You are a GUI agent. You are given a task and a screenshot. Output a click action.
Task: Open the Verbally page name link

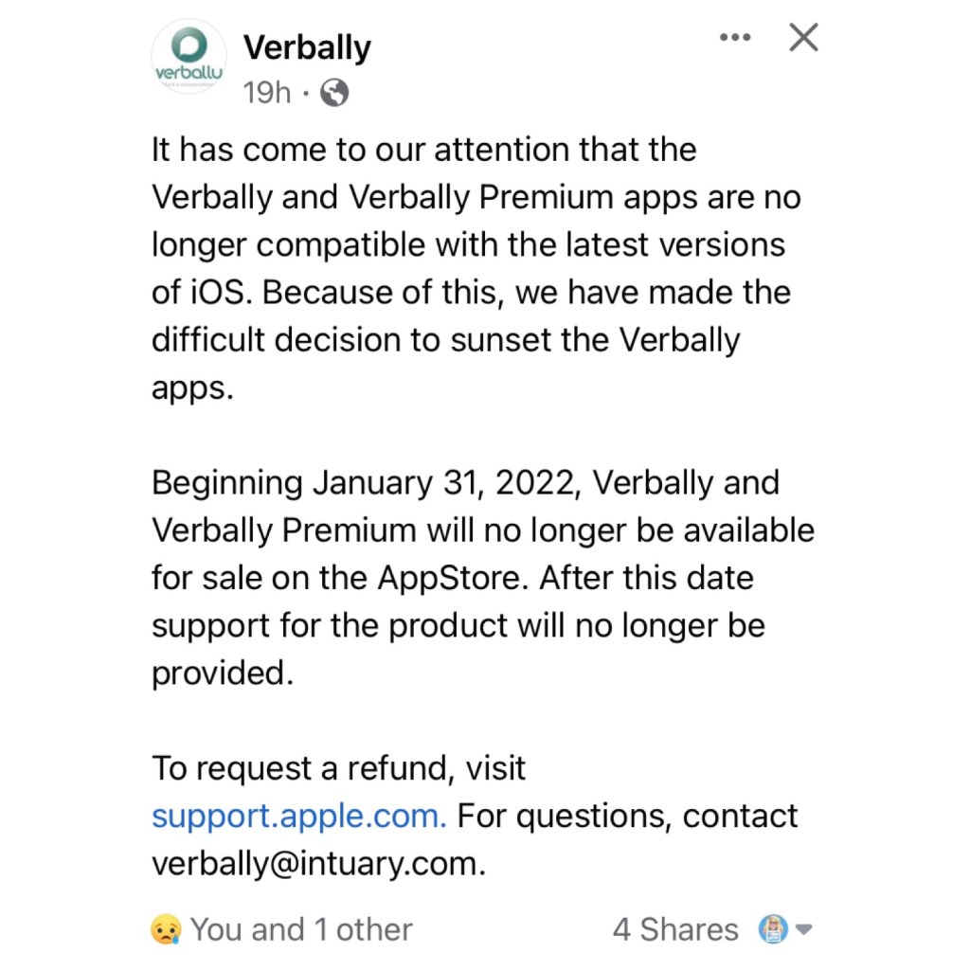307,47
